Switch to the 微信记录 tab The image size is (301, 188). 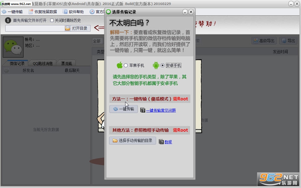click(x=17, y=63)
